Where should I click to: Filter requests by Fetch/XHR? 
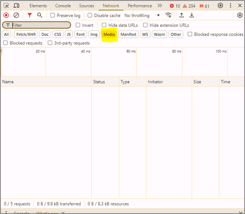tap(26, 34)
